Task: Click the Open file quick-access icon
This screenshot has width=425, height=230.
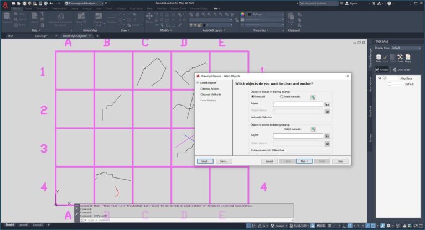Action: tap(19, 3)
